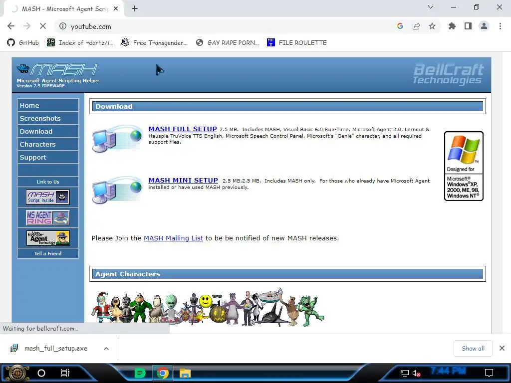Click the MASH Script Inside badge
511x383 pixels.
pos(48,197)
